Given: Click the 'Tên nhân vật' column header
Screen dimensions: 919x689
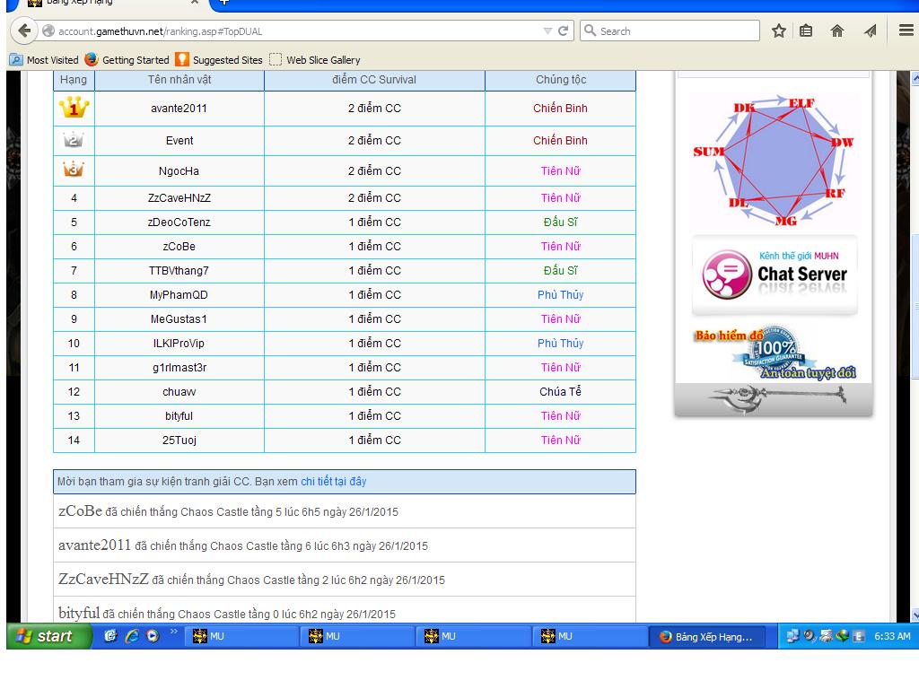Looking at the screenshot, I should (x=179, y=80).
